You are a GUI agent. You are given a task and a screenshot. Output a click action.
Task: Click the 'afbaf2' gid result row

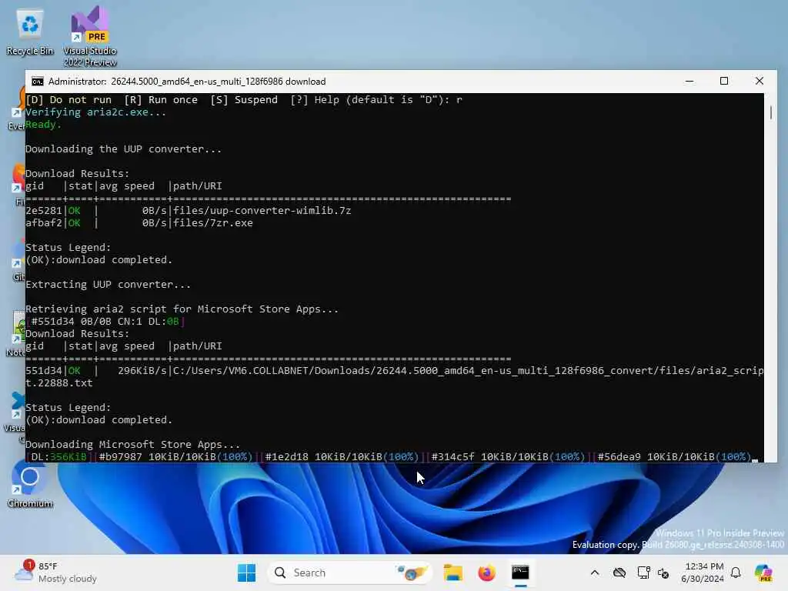coord(139,223)
